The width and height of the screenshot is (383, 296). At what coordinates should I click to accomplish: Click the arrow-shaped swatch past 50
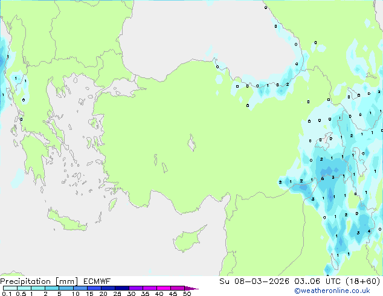point(191,289)
